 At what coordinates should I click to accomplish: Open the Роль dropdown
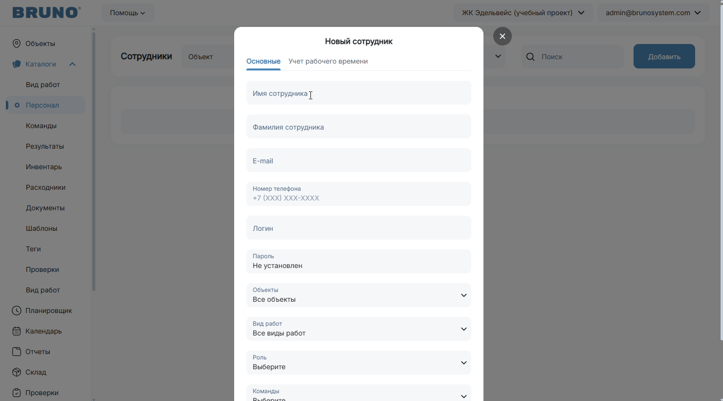tap(359, 363)
